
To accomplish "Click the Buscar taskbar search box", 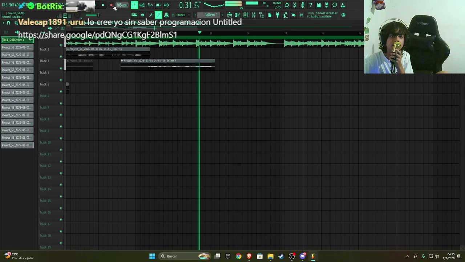I will point(185,256).
